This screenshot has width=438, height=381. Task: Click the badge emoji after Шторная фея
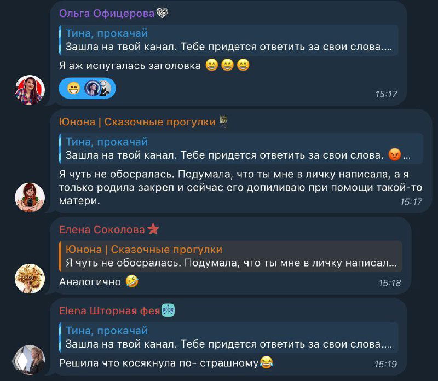pos(168,310)
